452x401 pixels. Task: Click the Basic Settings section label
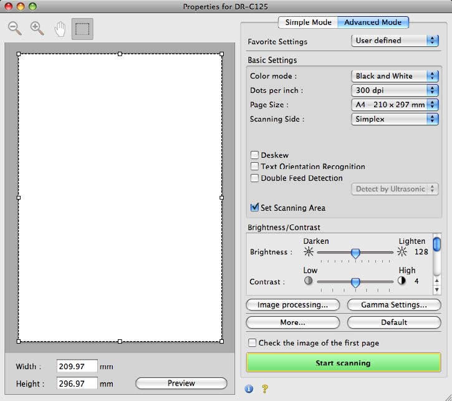[272, 60]
